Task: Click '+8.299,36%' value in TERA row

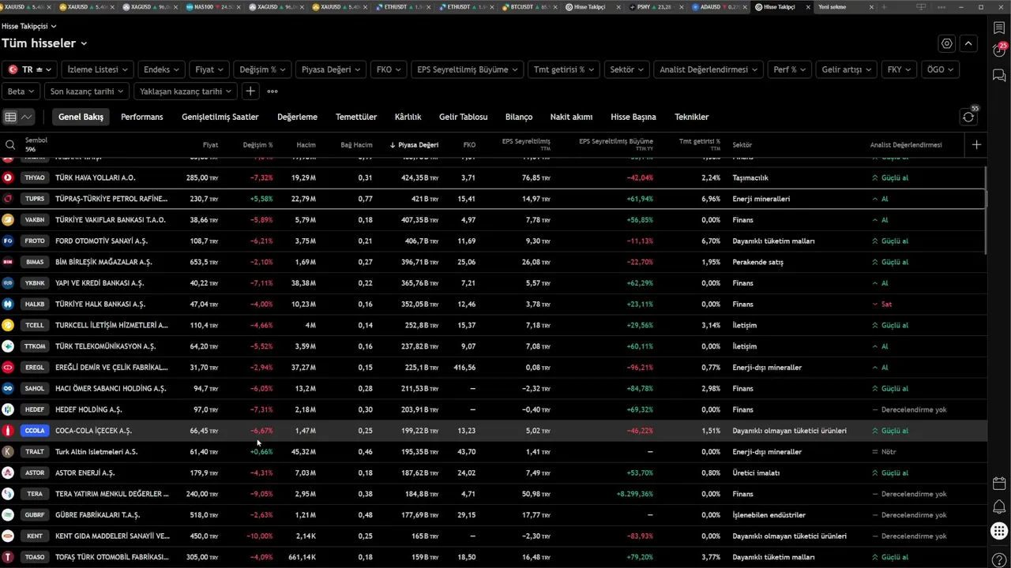Action: tap(635, 494)
